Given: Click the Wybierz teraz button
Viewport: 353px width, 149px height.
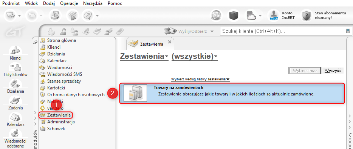Looking at the screenshot, I should click(305, 71).
